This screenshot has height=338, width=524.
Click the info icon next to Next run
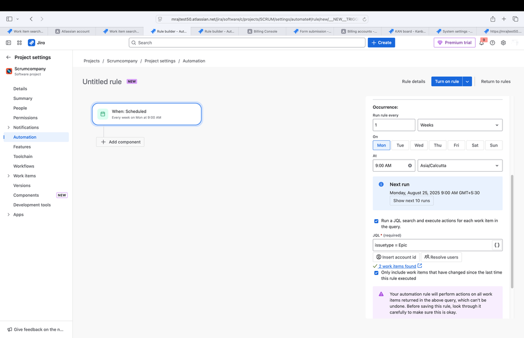381,184
